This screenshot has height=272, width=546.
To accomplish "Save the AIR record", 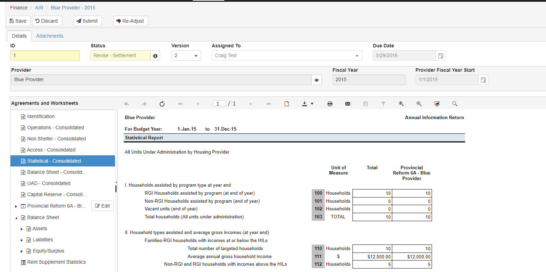I will tap(18, 21).
